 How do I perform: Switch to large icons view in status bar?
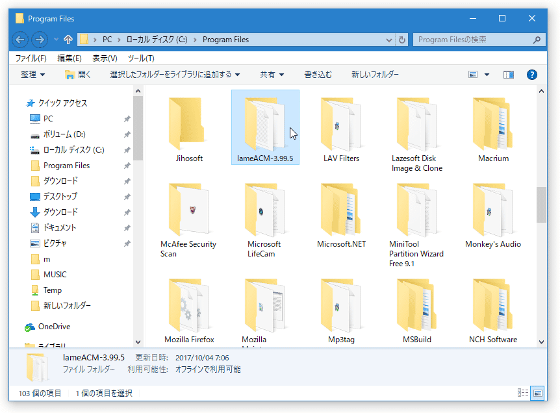click(537, 393)
